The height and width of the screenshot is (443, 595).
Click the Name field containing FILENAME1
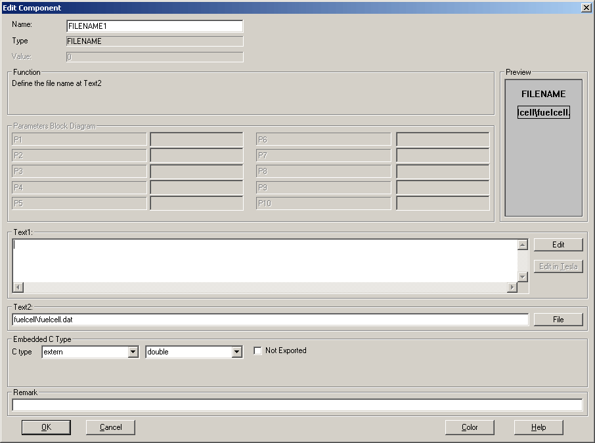154,26
